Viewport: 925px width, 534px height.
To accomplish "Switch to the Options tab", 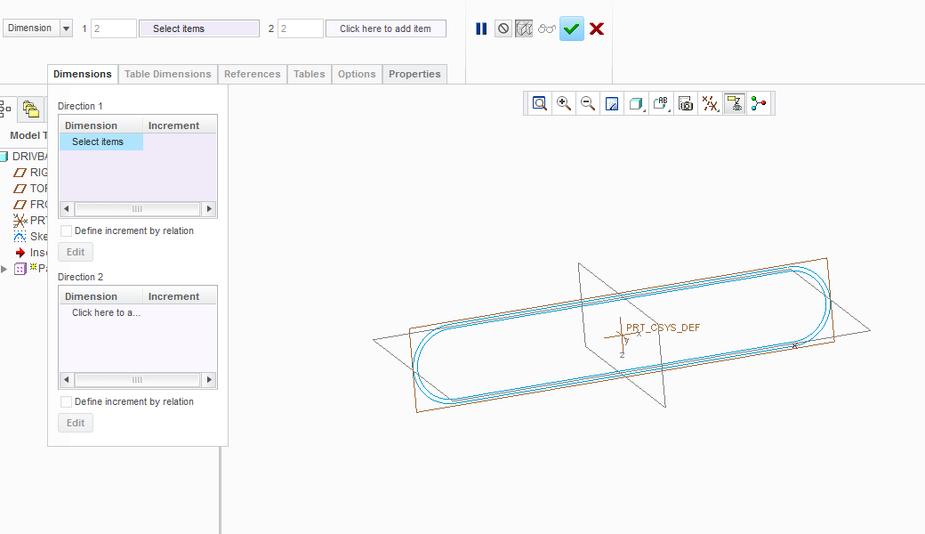I will pyautogui.click(x=357, y=74).
